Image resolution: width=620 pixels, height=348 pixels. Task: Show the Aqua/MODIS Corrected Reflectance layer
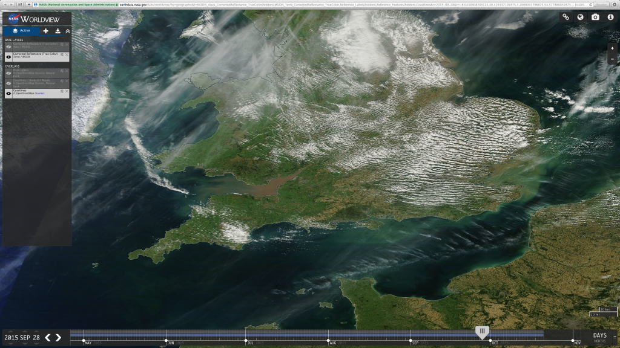click(x=8, y=47)
